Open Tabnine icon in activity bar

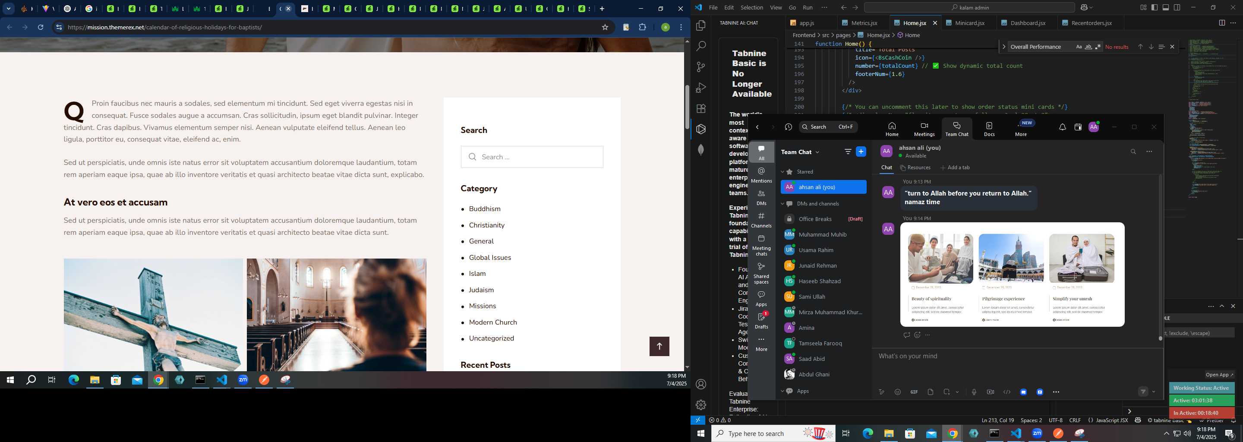tap(700, 129)
